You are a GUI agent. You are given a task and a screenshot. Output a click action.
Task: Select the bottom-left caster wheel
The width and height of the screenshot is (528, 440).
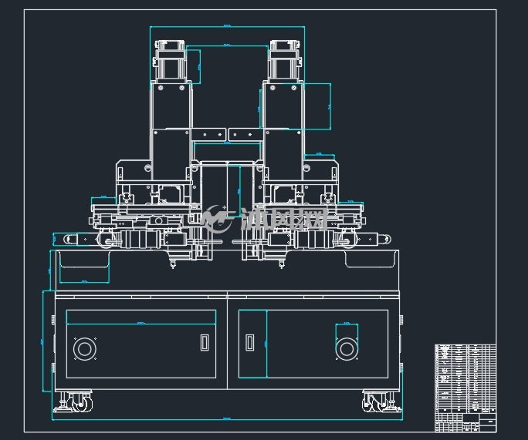pyautogui.click(x=81, y=403)
